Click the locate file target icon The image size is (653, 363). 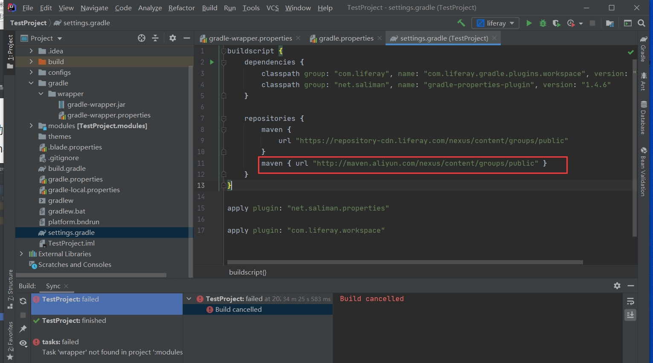click(142, 38)
